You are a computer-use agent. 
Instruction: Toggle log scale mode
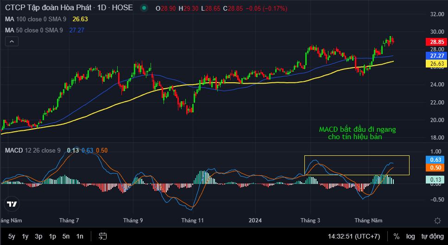click(x=410, y=236)
